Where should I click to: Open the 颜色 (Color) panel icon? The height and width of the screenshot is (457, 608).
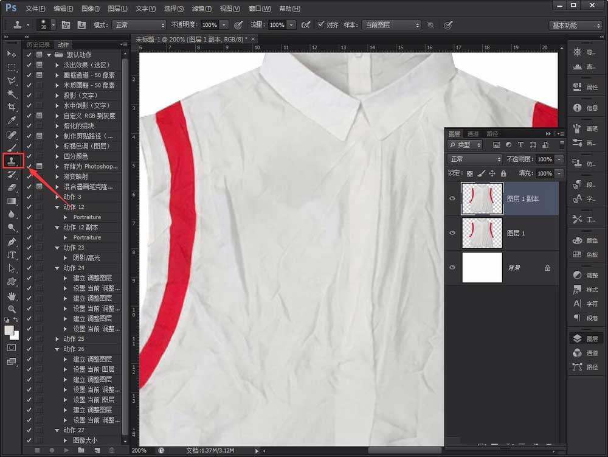[x=576, y=240]
